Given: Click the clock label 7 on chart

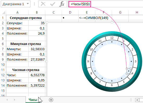Looking at the screenshot, I should click(100, 82).
